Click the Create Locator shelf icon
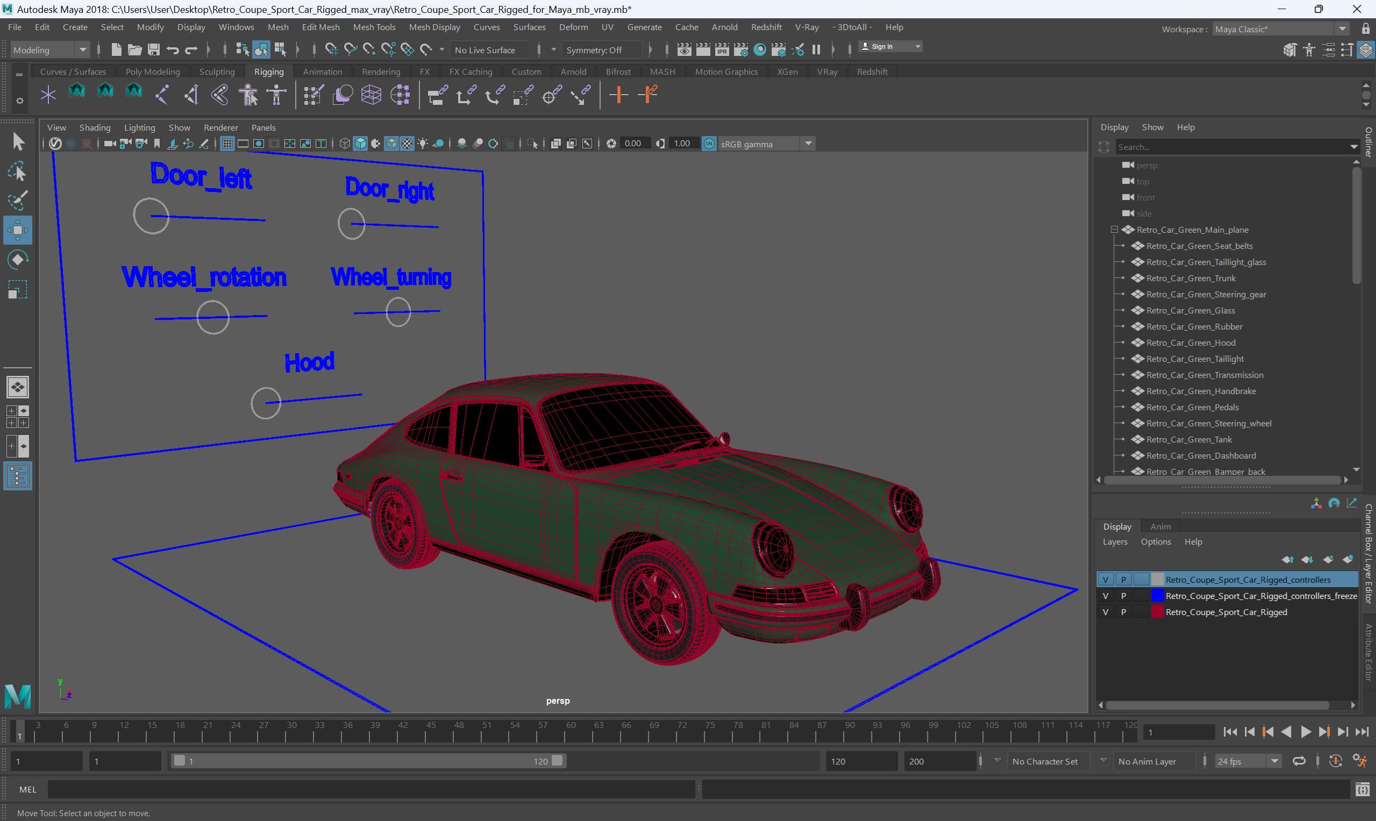The height and width of the screenshot is (821, 1376). click(48, 95)
